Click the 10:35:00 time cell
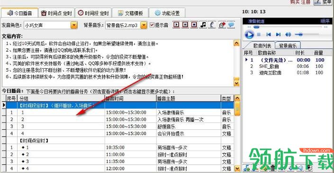 point(131,147)
